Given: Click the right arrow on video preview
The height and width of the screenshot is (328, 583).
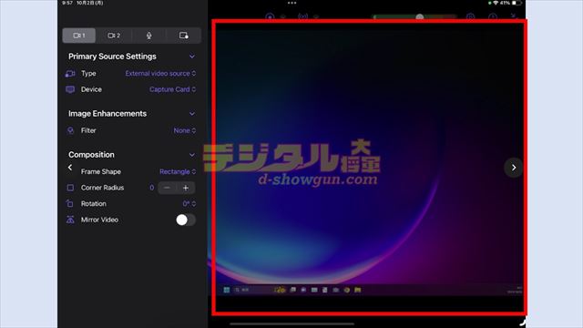Looking at the screenshot, I should 514,168.
